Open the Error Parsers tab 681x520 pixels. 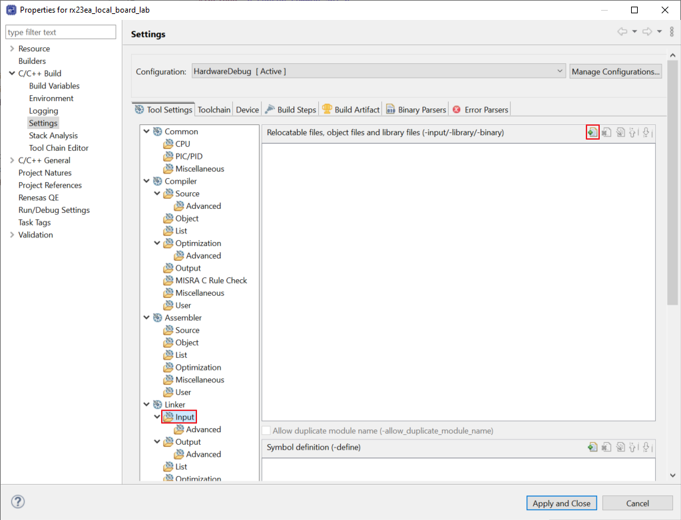pos(480,110)
